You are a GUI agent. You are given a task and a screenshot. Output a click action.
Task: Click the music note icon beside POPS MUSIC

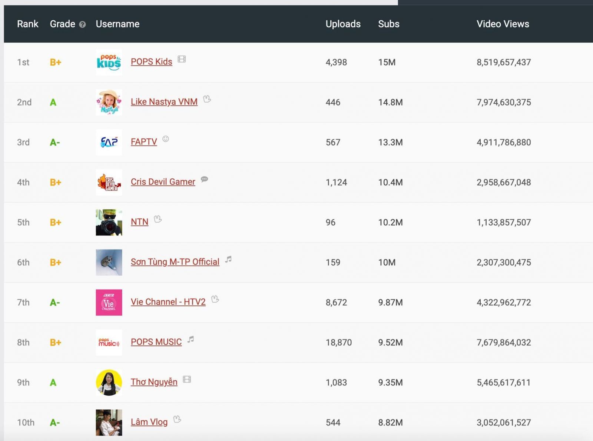[191, 339]
